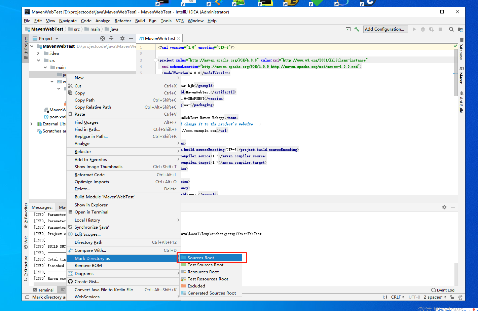Click the src breadcrumb in navigation bar
This screenshot has width=478, height=311.
tap(74, 29)
